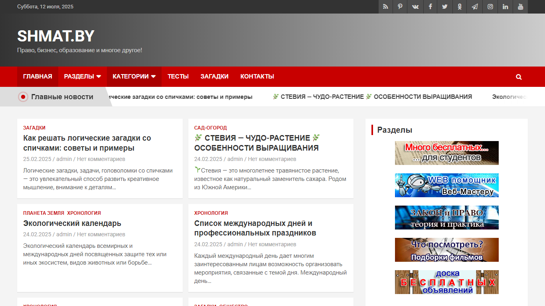Open the YouTube social icon

pos(521,7)
